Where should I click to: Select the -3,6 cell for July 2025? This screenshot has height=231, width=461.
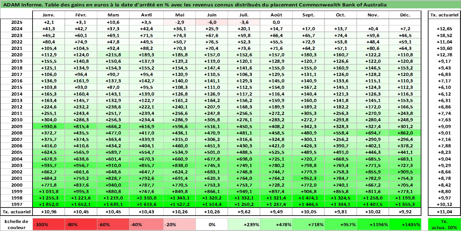(x=244, y=22)
